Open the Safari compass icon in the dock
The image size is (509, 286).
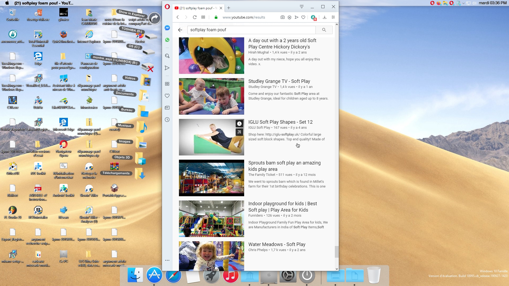(173, 275)
